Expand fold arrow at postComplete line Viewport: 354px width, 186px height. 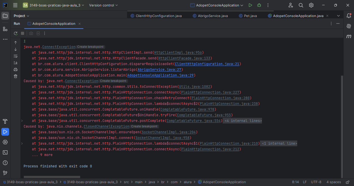22,121
